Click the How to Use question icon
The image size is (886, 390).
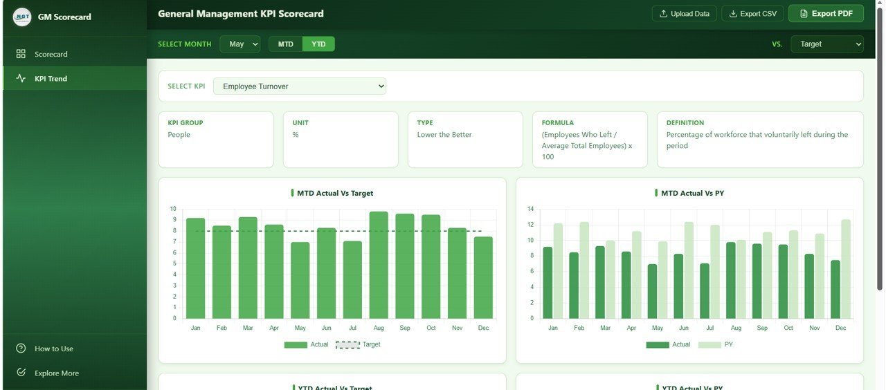[21, 349]
